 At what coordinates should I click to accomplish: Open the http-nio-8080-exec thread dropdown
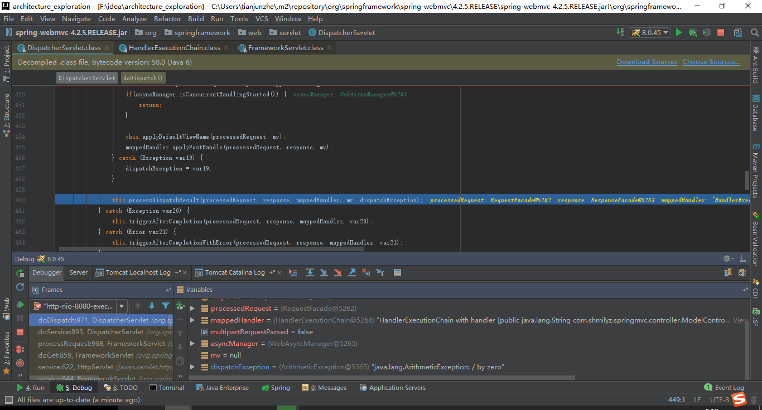coord(122,306)
